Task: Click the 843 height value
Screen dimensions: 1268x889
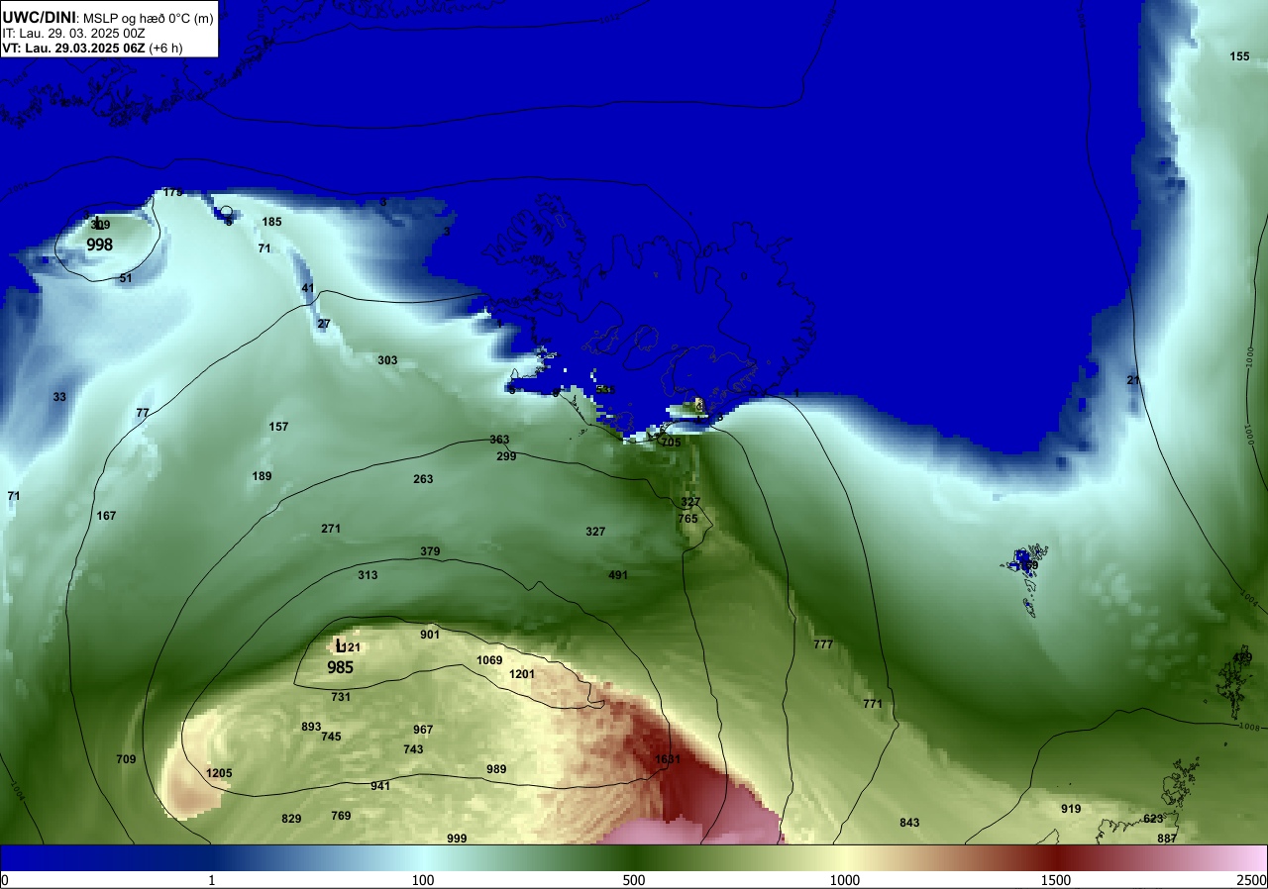Action: [909, 823]
